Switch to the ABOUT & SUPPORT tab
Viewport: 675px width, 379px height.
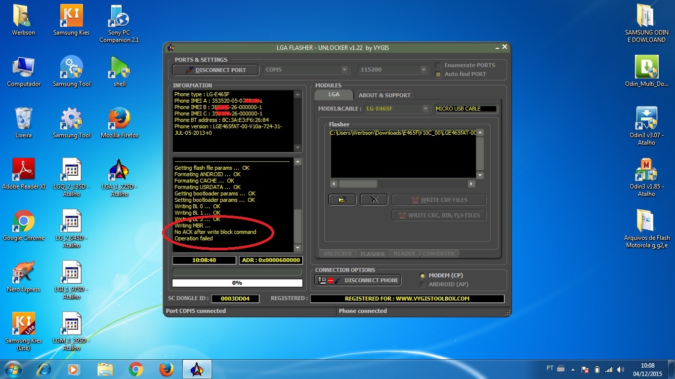(x=384, y=95)
